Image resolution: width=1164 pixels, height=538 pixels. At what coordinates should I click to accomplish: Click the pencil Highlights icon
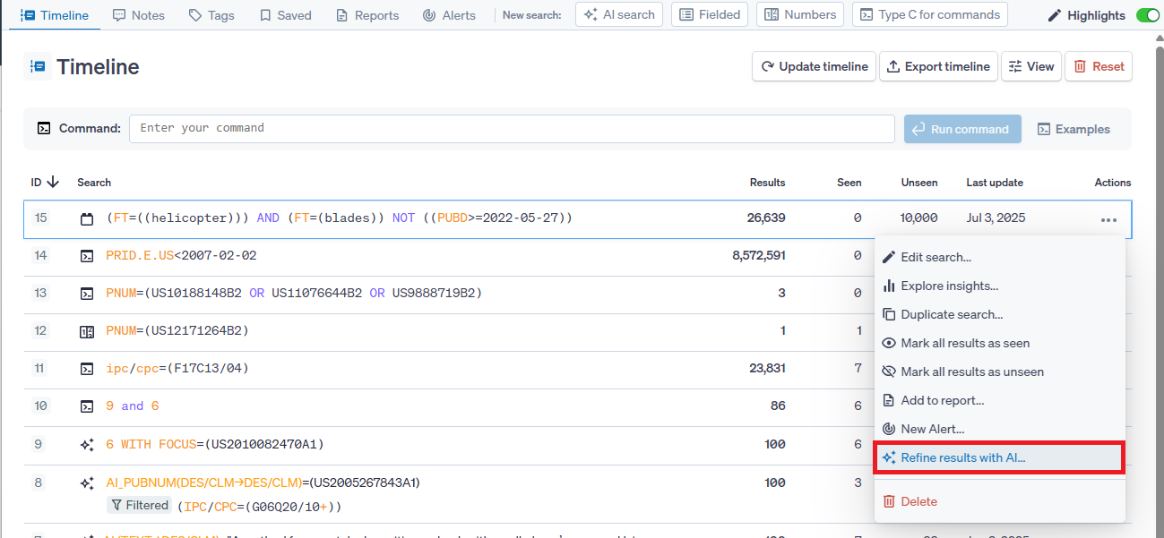coord(1055,15)
